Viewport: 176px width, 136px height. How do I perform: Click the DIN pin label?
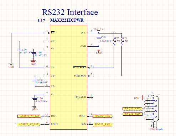53,116
